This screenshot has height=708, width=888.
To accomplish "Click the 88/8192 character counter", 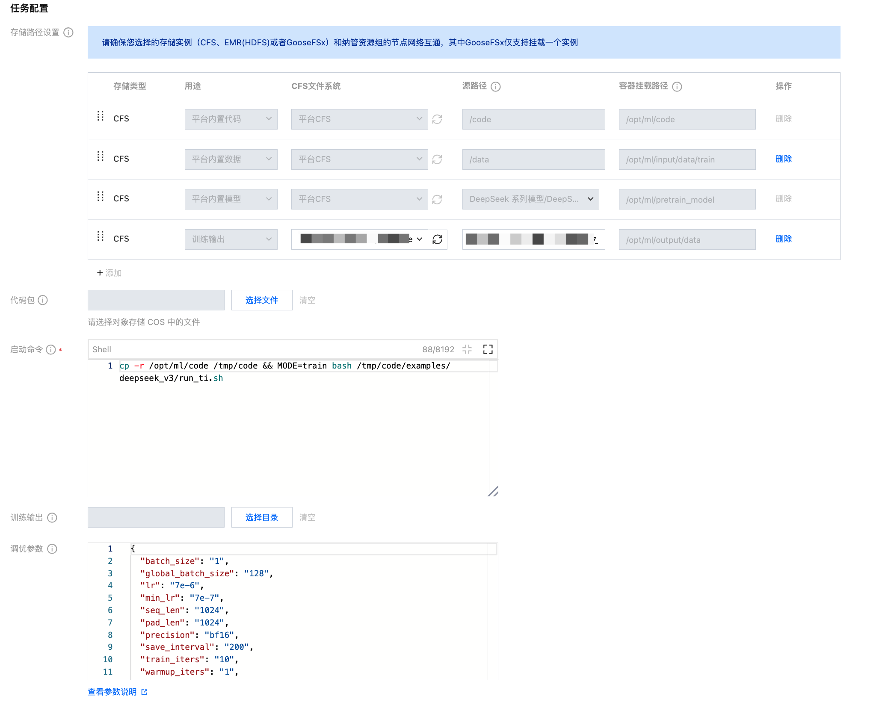I will tap(438, 349).
